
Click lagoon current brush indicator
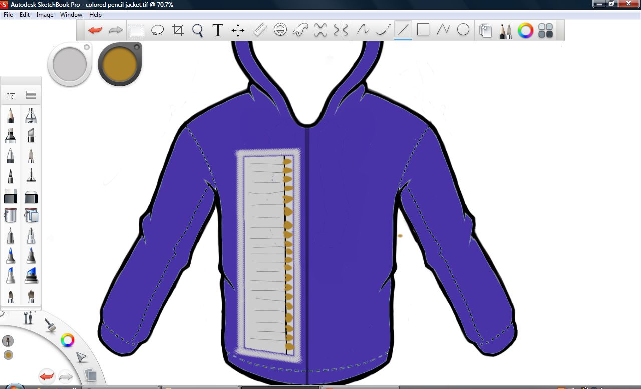tap(8, 341)
